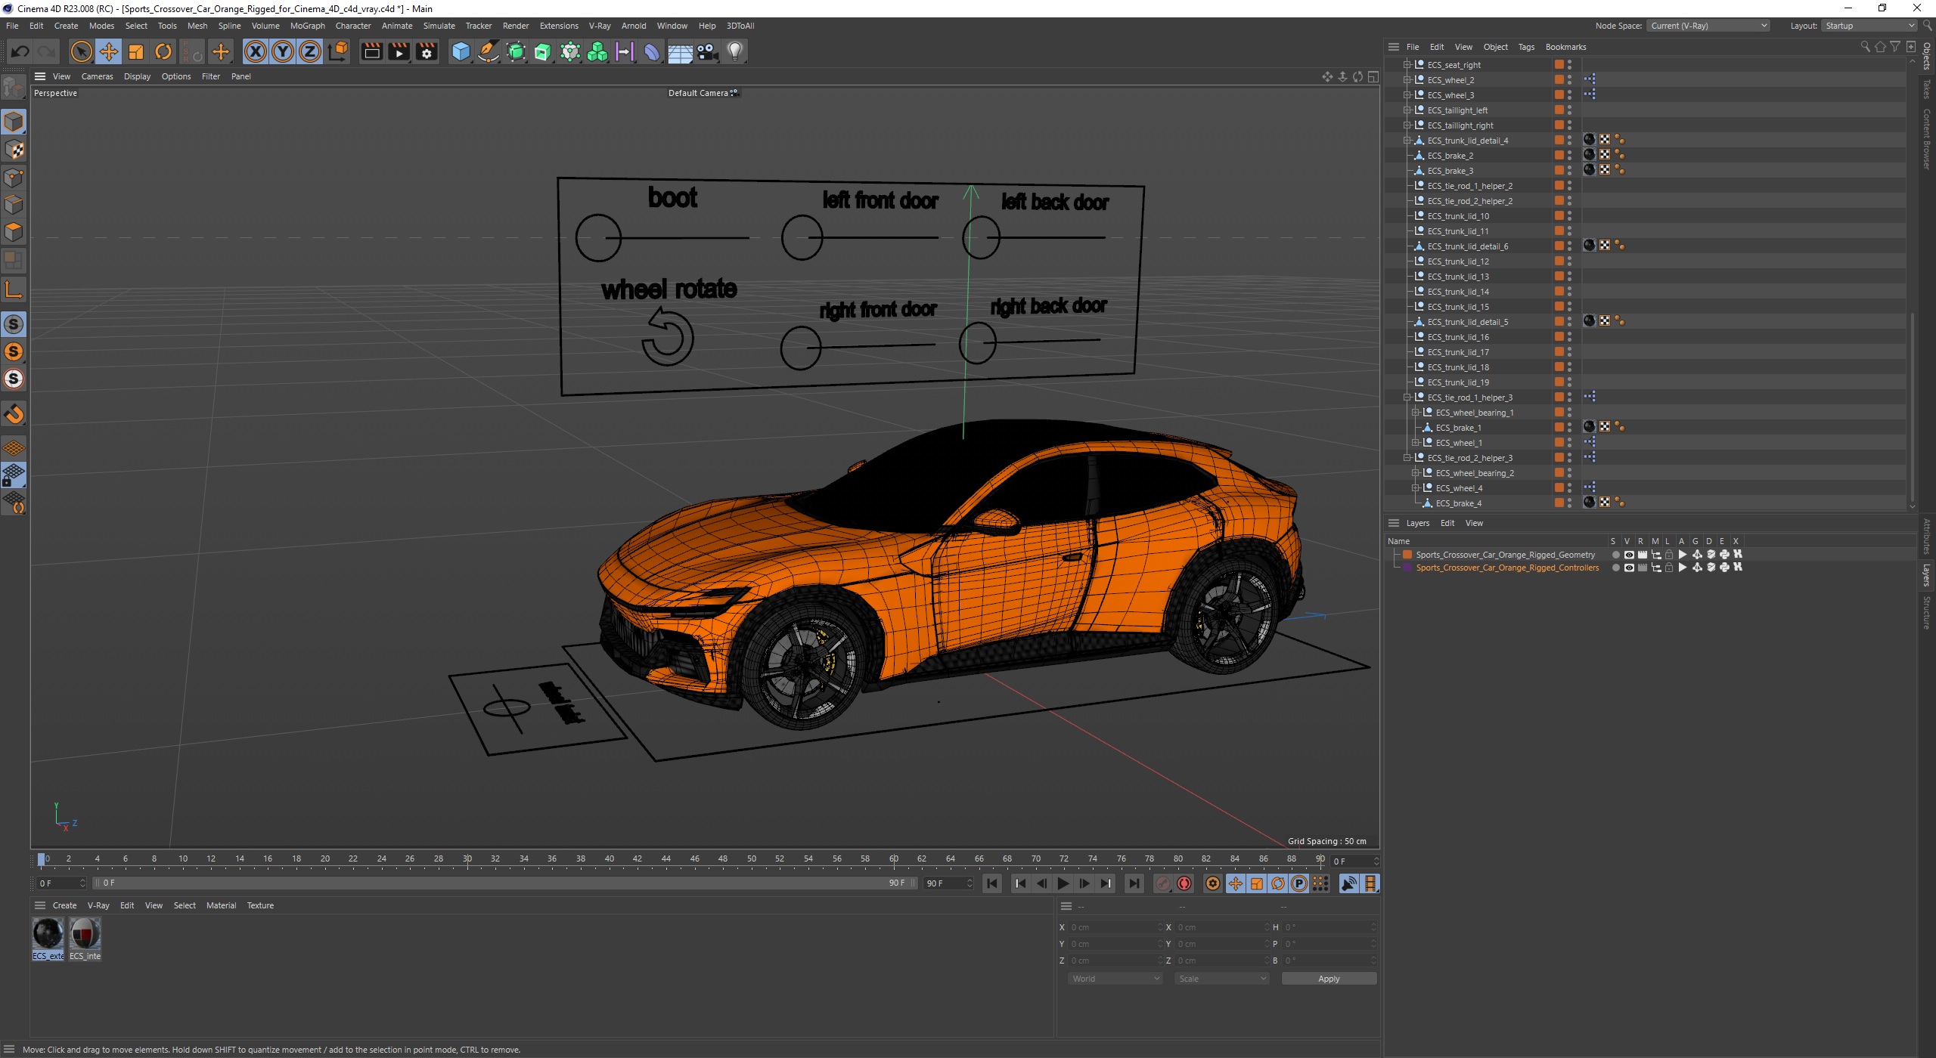Add a Camera object icon
The height and width of the screenshot is (1058, 1936).
click(707, 51)
